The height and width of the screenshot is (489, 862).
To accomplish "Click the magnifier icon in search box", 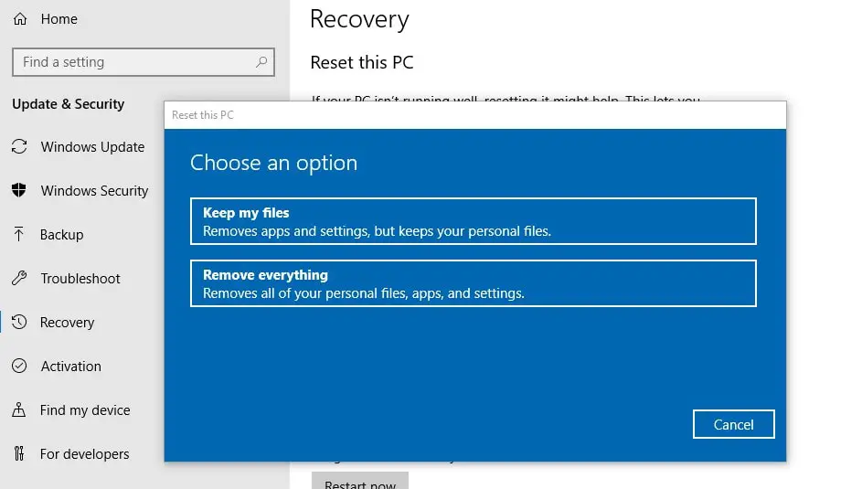I will click(x=261, y=62).
